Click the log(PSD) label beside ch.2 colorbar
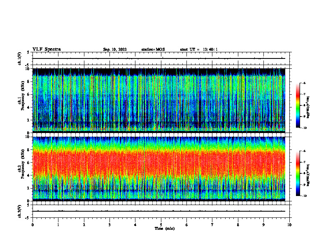The height and width of the screenshot is (252, 326). tap(308, 175)
